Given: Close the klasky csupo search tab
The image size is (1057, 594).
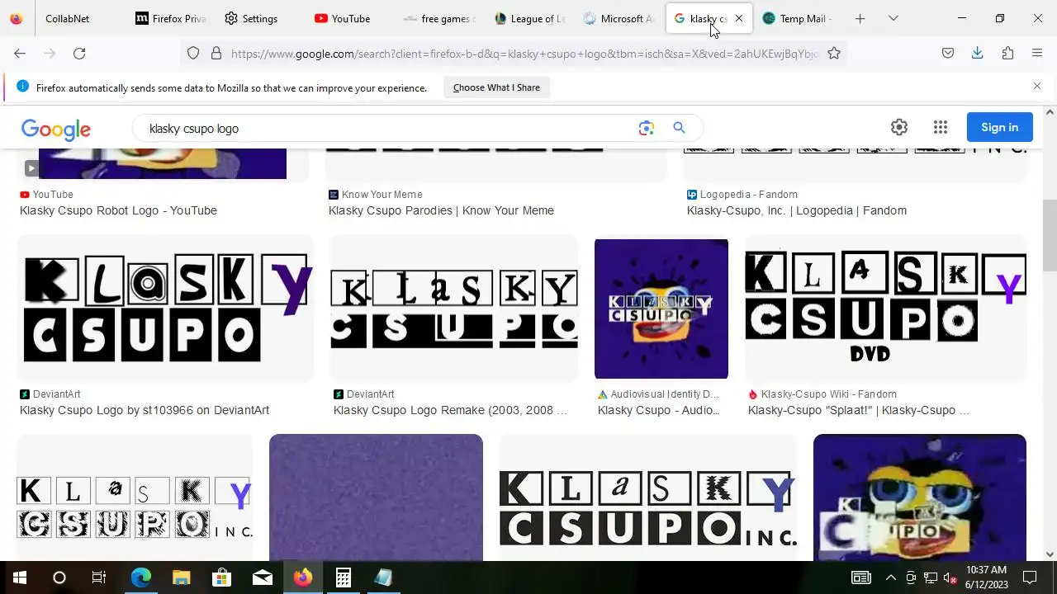Looking at the screenshot, I should [x=739, y=18].
